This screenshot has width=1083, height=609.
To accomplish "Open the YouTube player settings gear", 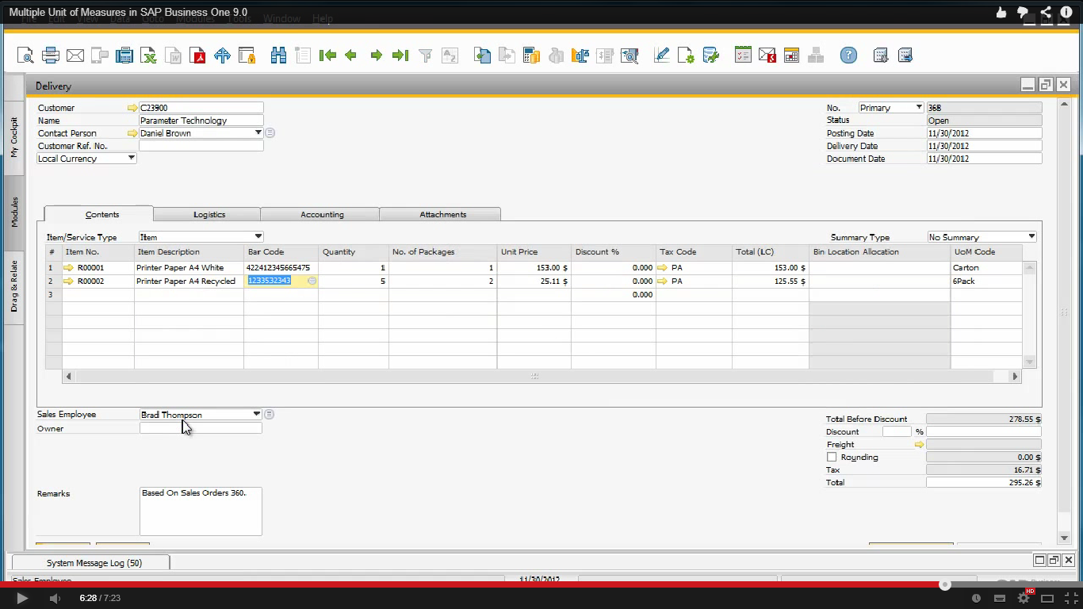I will pos(1024,599).
